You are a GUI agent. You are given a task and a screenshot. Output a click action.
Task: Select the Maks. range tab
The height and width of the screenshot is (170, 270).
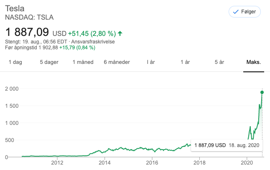pyautogui.click(x=254, y=62)
